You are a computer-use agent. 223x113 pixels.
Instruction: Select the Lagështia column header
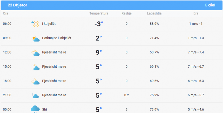pyautogui.click(x=154, y=13)
